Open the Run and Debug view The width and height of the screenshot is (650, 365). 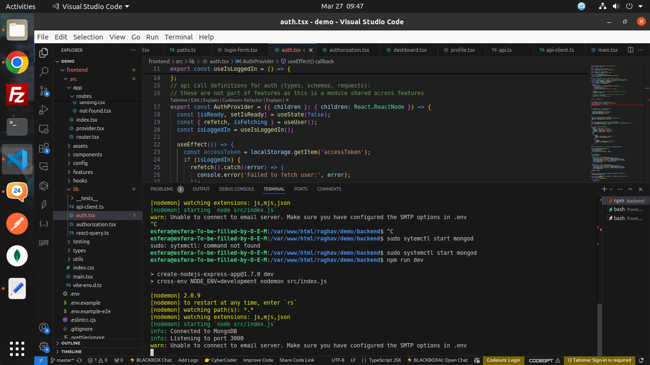[44, 110]
